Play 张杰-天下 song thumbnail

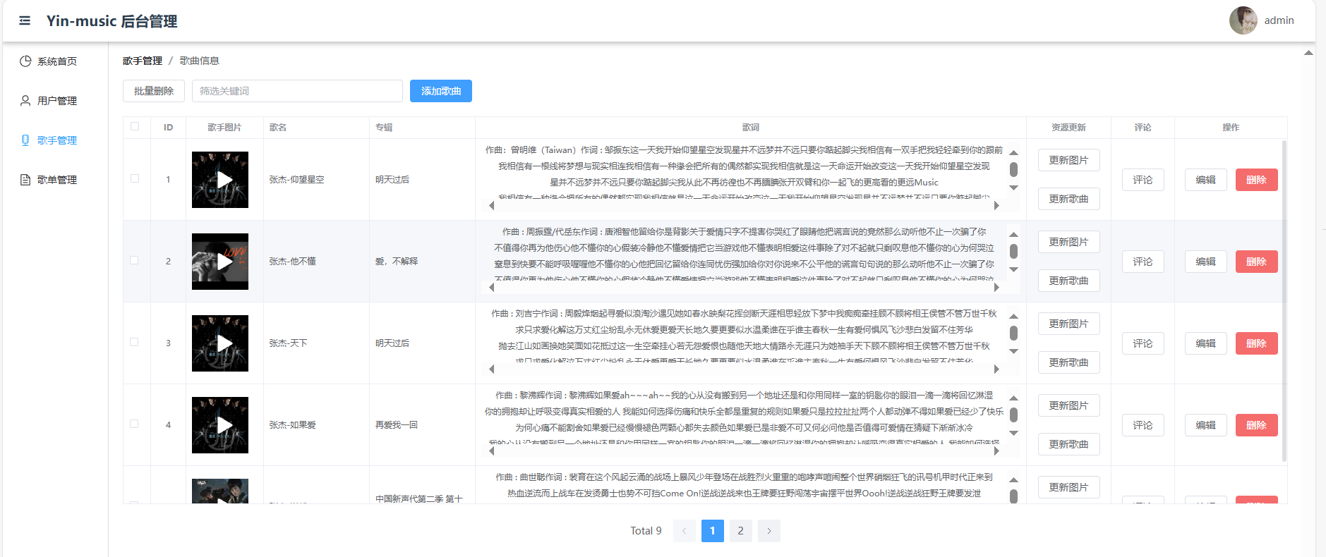220,343
